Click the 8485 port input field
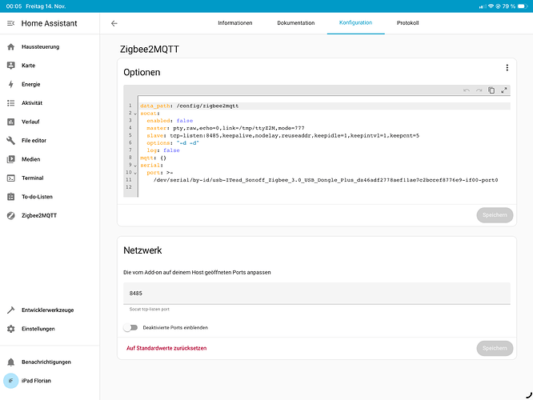 317,294
